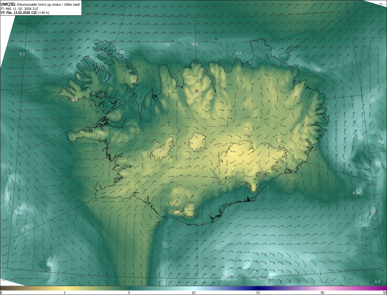Pick the dark blue color band above tick 15

[258, 288]
